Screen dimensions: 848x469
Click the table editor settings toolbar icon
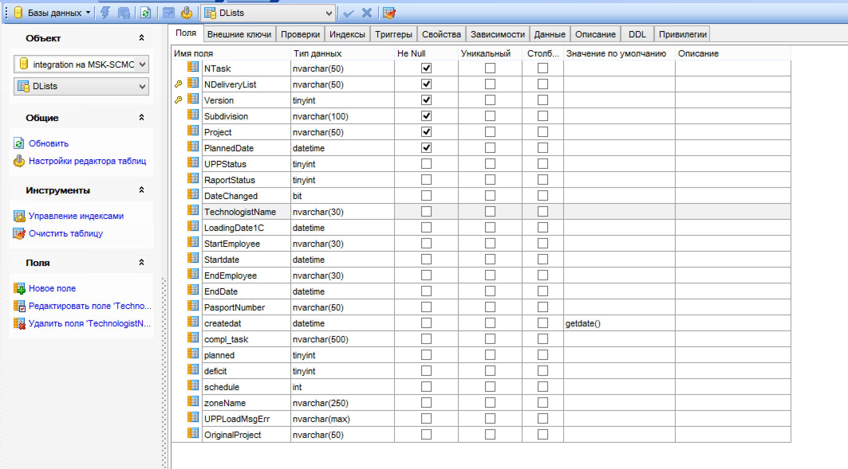point(186,13)
